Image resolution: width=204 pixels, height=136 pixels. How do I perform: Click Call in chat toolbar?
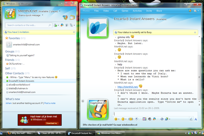tap(115, 11)
